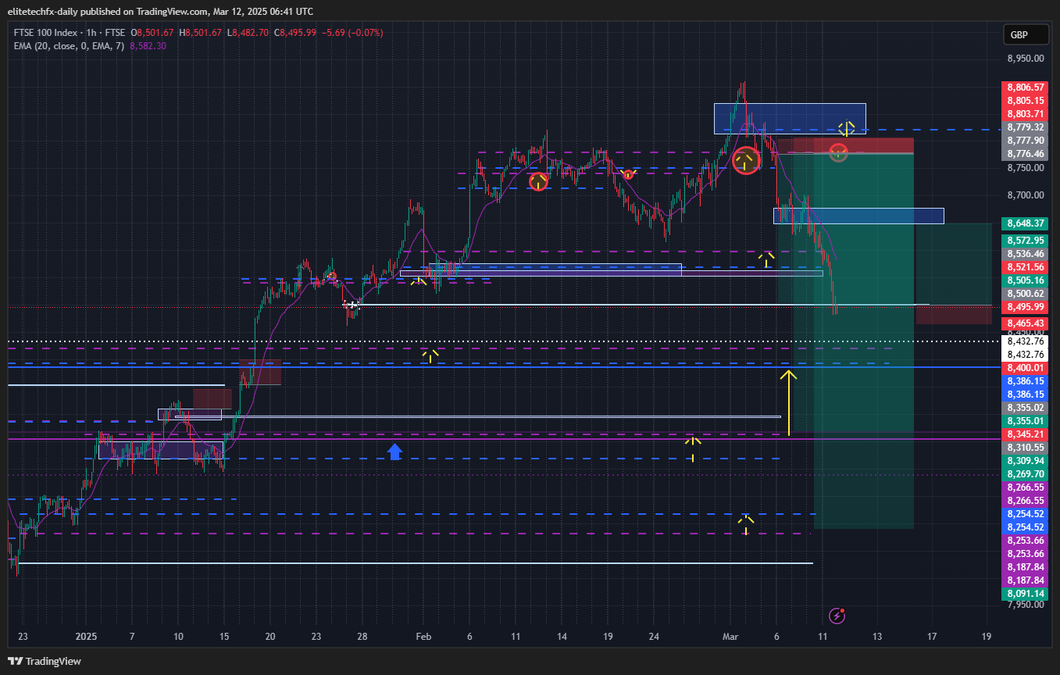Viewport: 1060px width, 675px height.
Task: Click the Mar label on time axis
Action: coord(730,637)
